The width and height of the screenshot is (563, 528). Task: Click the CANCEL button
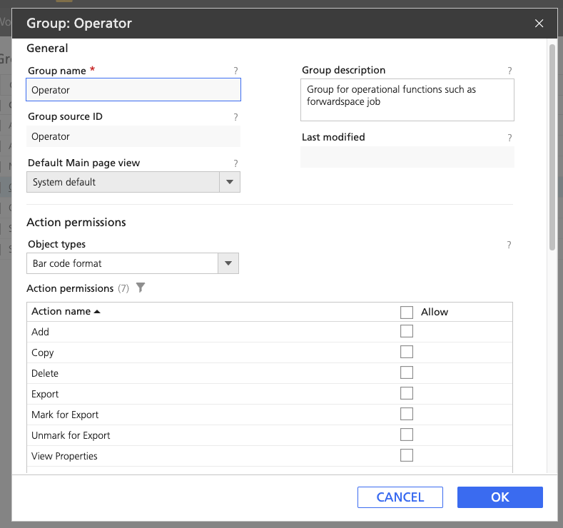(x=400, y=497)
